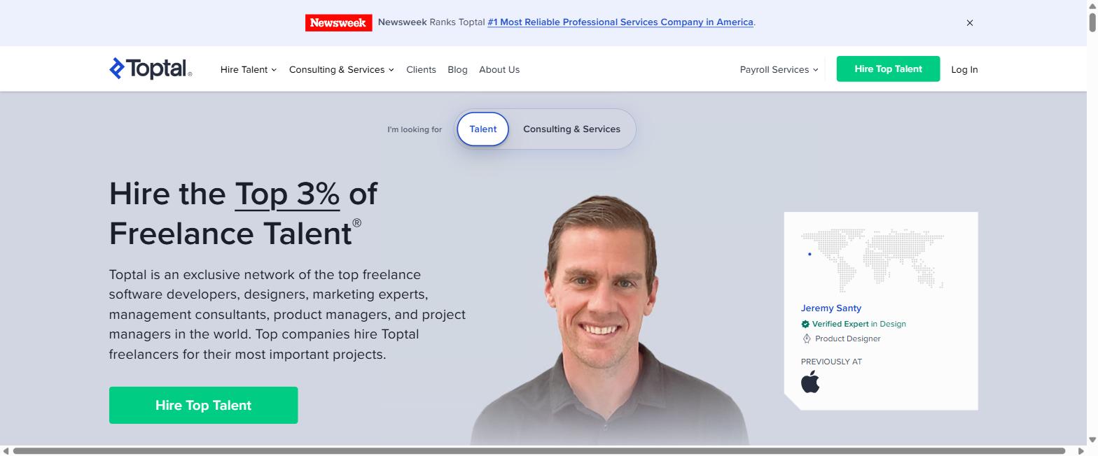This screenshot has width=1098, height=456.
Task: Click the Apple logo under Previously At
Action: 810,382
